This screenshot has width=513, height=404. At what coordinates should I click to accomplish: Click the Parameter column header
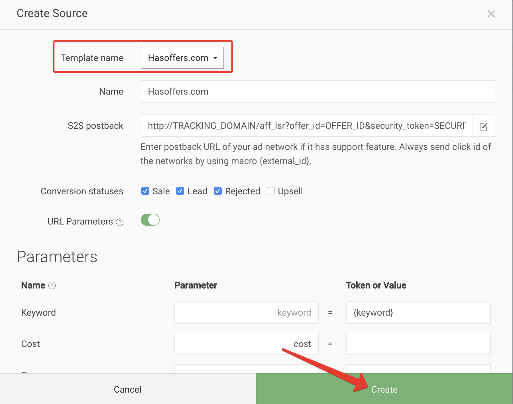196,285
